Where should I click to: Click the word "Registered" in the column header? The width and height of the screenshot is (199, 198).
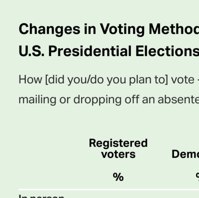click(x=118, y=143)
